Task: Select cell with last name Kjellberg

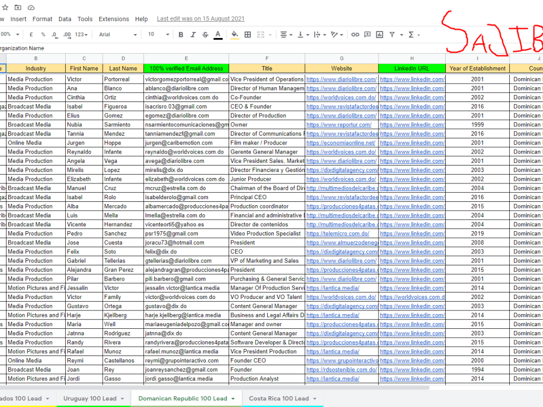Action: click(123, 315)
